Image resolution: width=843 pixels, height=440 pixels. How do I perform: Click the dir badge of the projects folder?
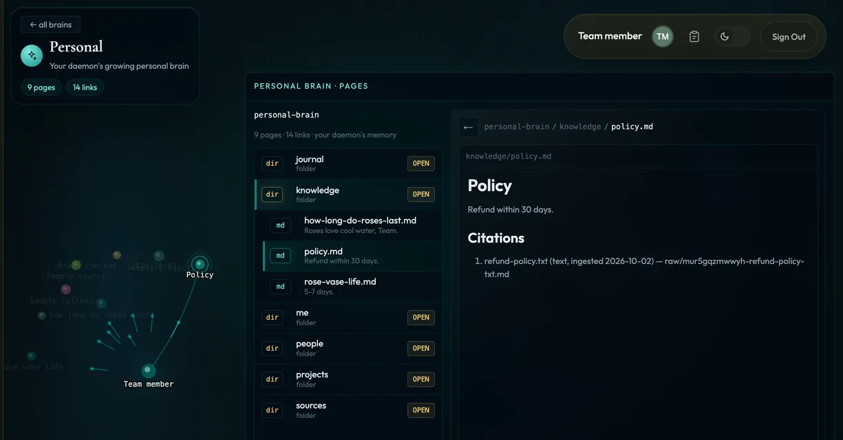coord(273,379)
